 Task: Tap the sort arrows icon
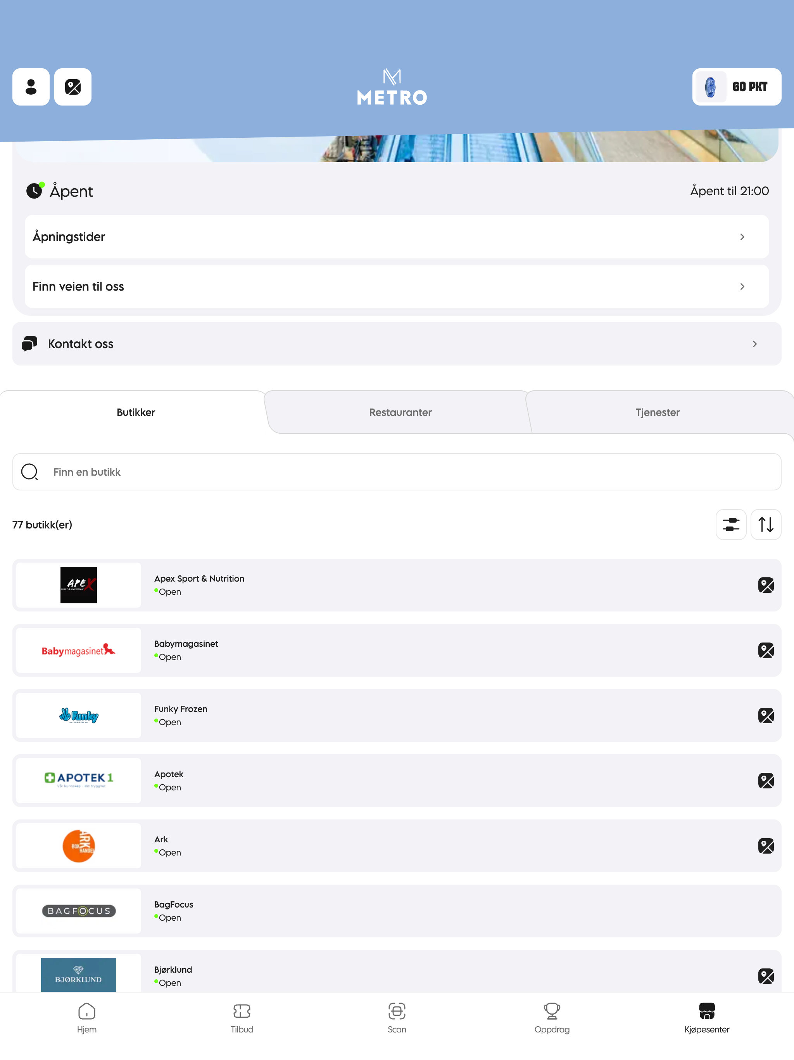[766, 524]
